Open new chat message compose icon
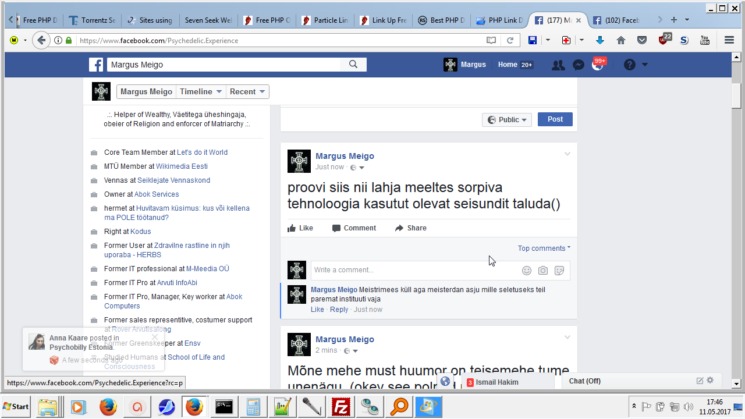The width and height of the screenshot is (745, 419). point(700,381)
